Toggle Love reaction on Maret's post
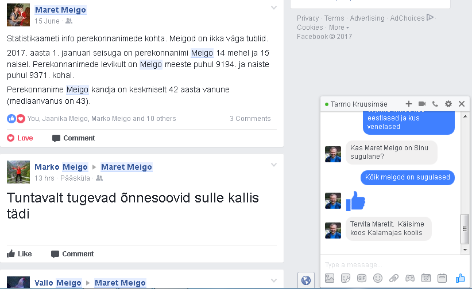This screenshot has height=289, width=472. [20, 138]
